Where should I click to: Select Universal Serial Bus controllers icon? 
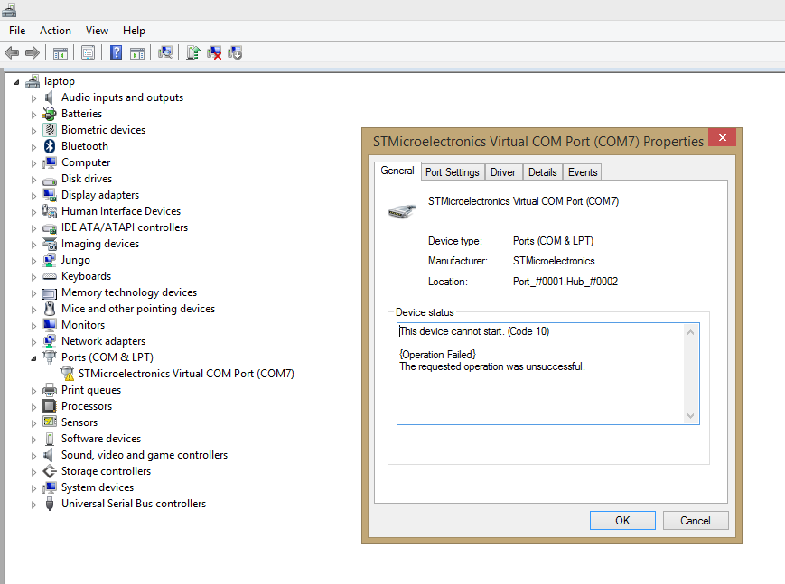click(x=50, y=504)
